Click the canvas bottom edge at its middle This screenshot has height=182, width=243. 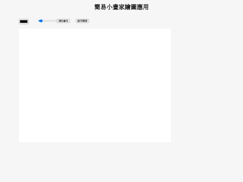tap(95, 142)
